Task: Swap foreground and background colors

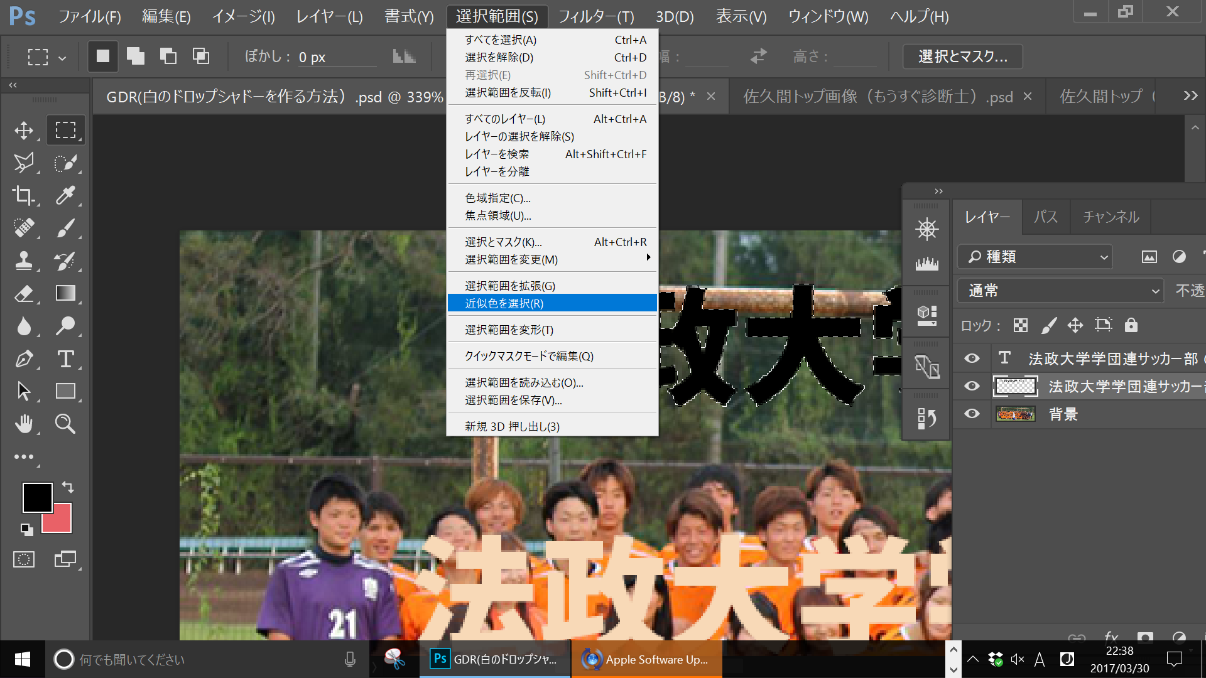Action: coord(68,487)
